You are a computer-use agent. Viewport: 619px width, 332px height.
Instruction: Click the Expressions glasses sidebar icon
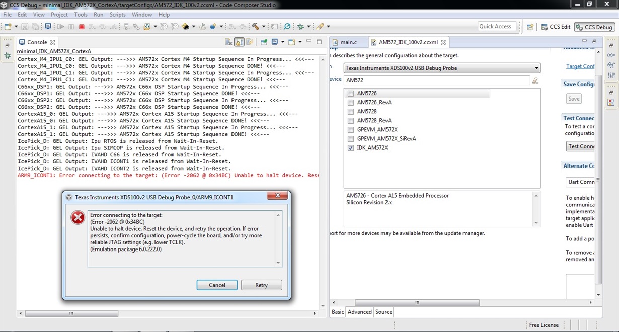pyautogui.click(x=610, y=65)
